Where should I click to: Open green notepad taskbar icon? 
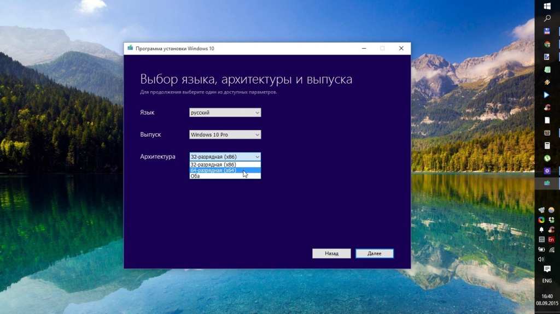pos(547,69)
